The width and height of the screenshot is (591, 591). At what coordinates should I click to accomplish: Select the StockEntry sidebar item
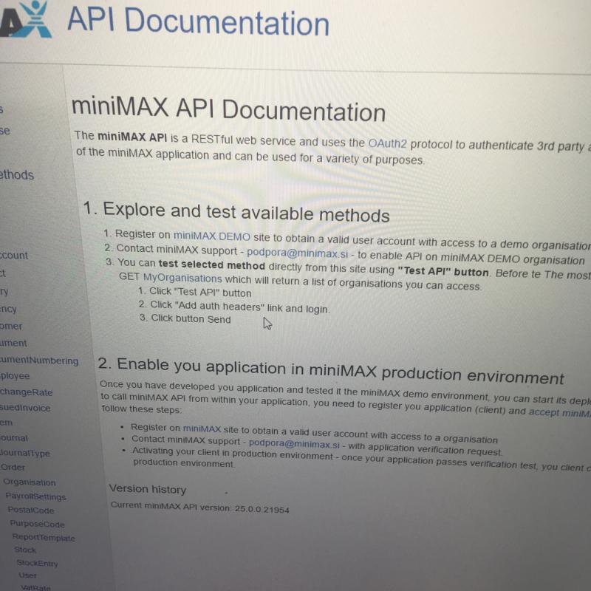[37, 564]
